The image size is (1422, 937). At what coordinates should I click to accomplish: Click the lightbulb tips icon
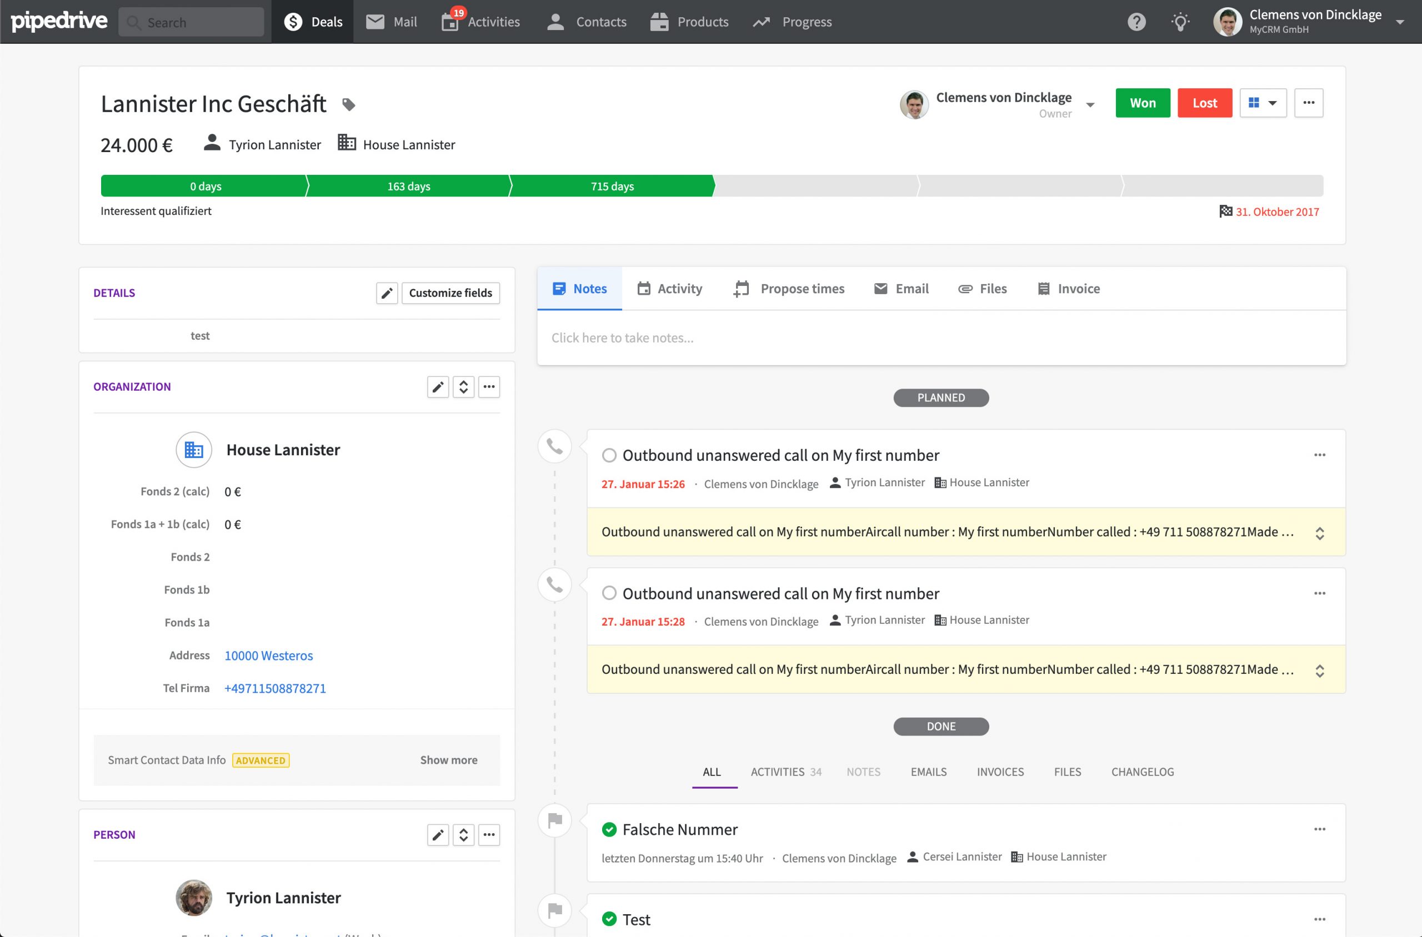pos(1180,22)
